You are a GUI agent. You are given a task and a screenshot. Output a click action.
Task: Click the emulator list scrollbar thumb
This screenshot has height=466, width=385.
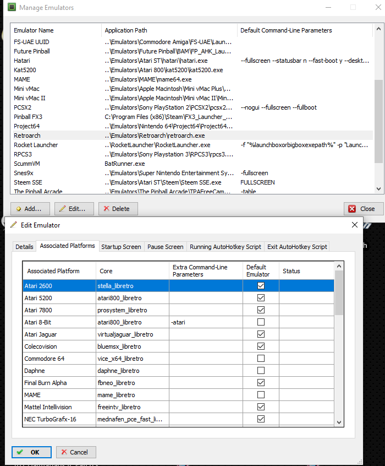coord(378,121)
